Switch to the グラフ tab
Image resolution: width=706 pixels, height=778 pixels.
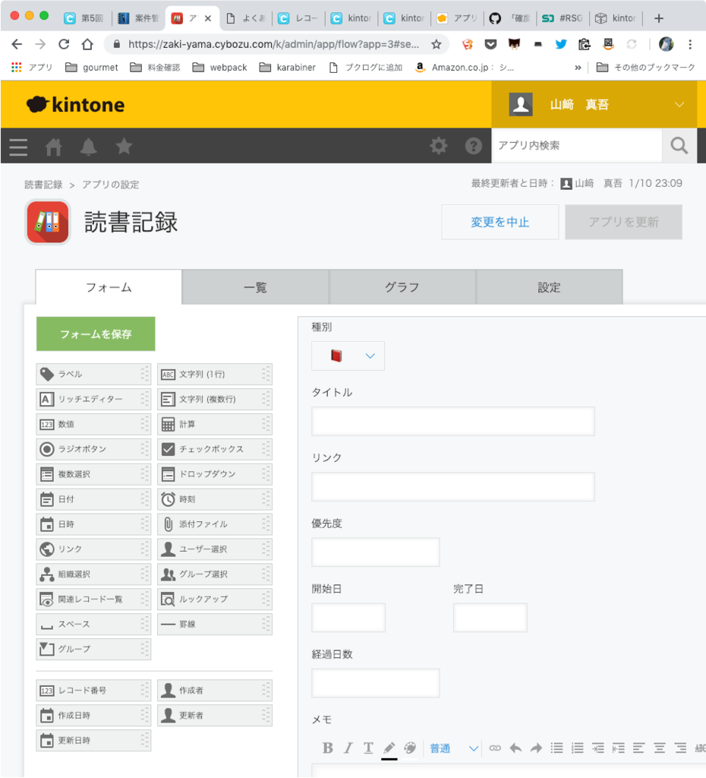click(402, 287)
